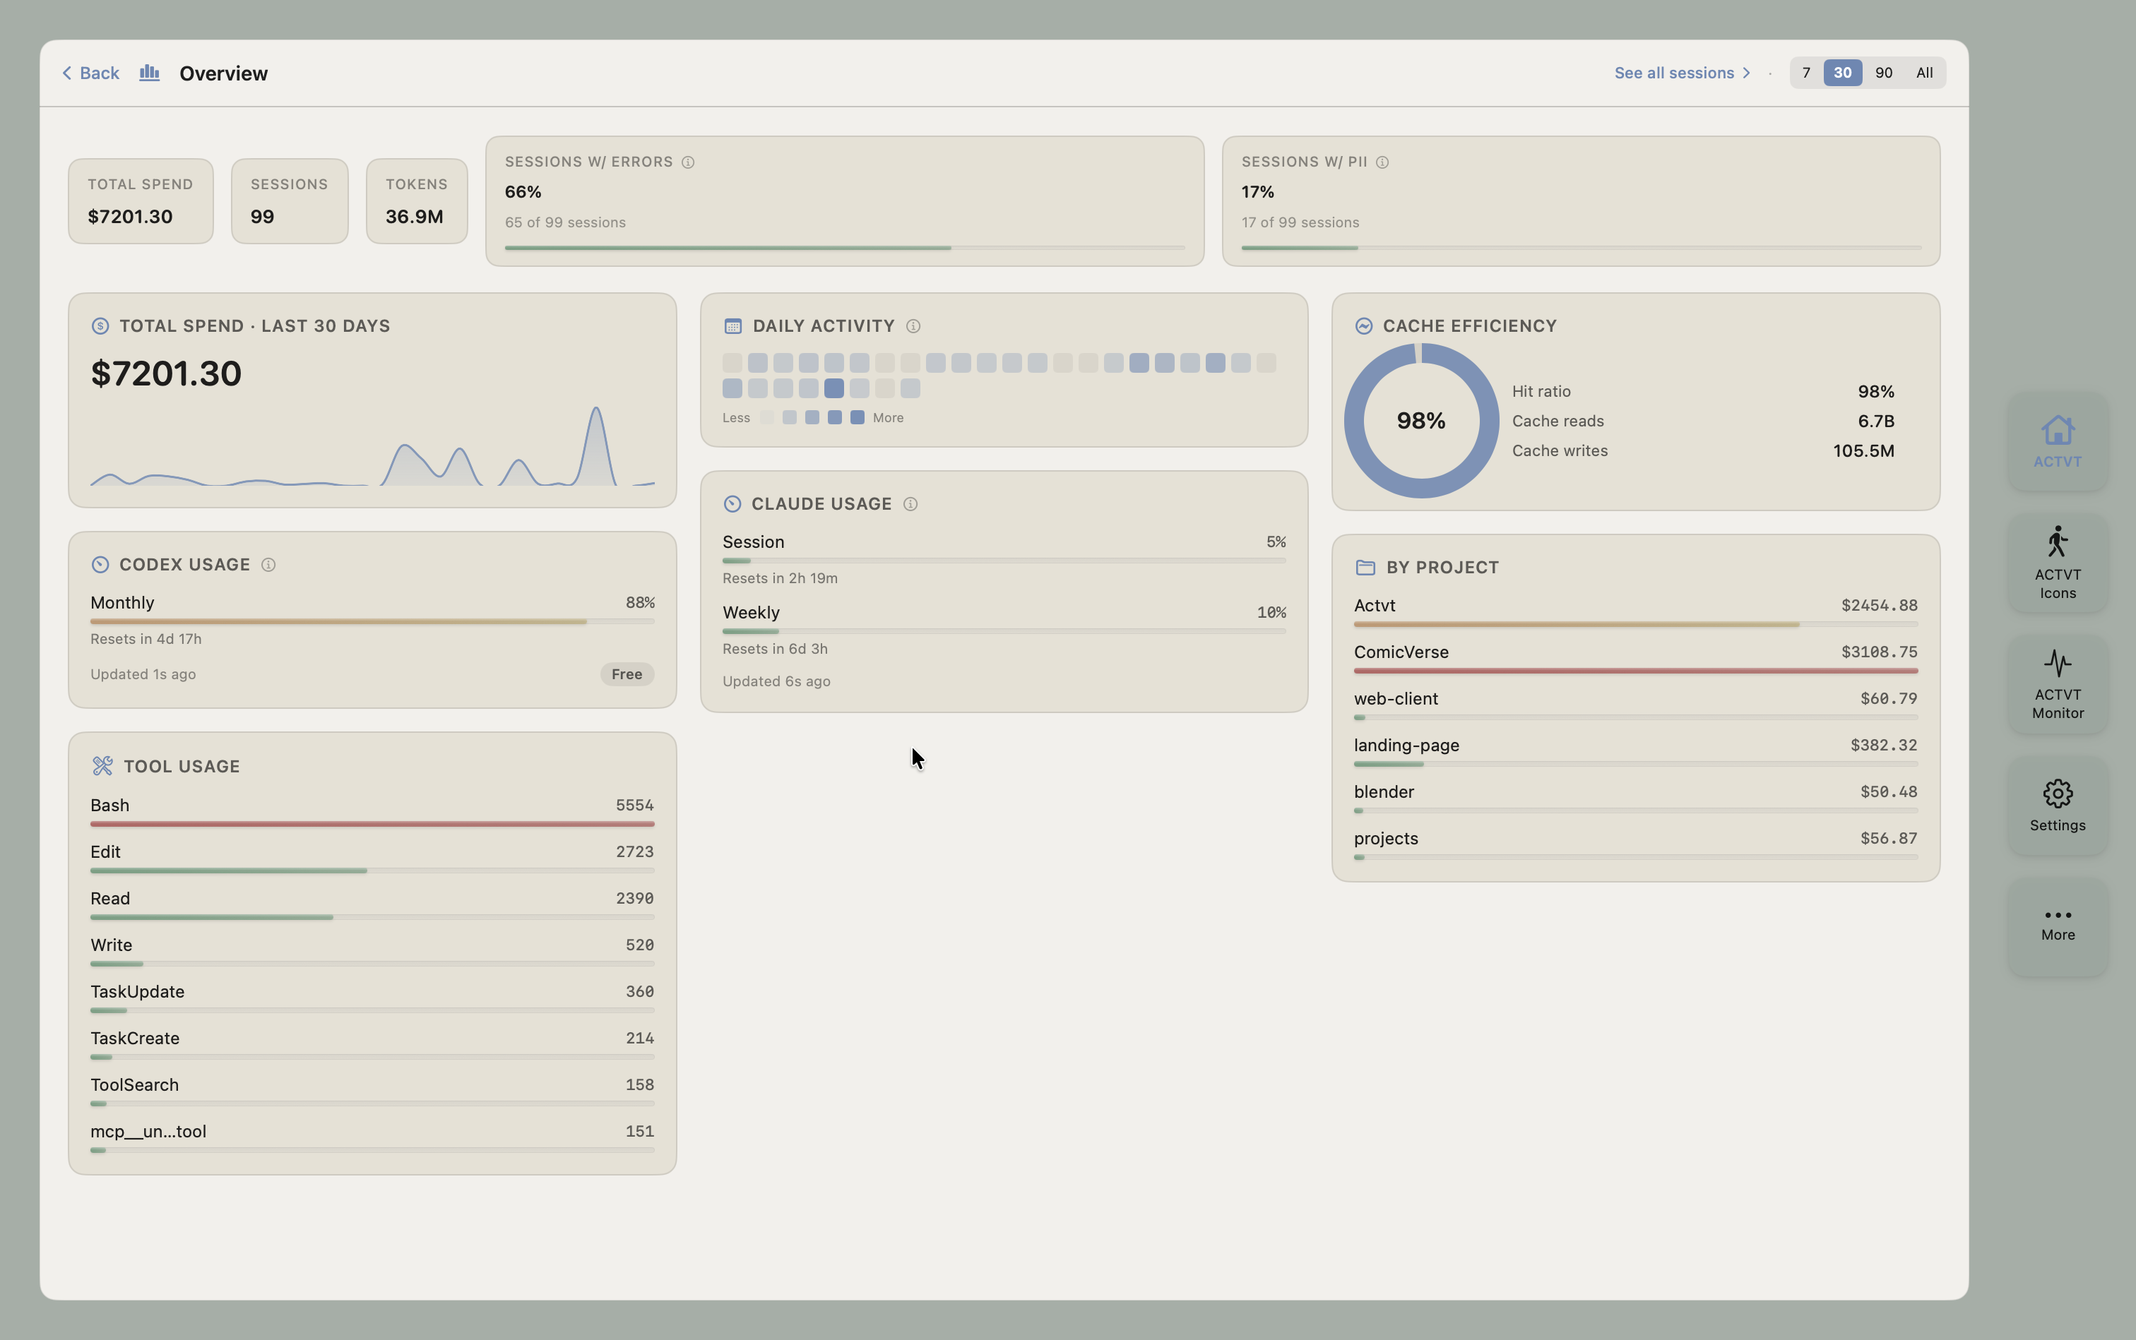Select the projects project row

1635,846
